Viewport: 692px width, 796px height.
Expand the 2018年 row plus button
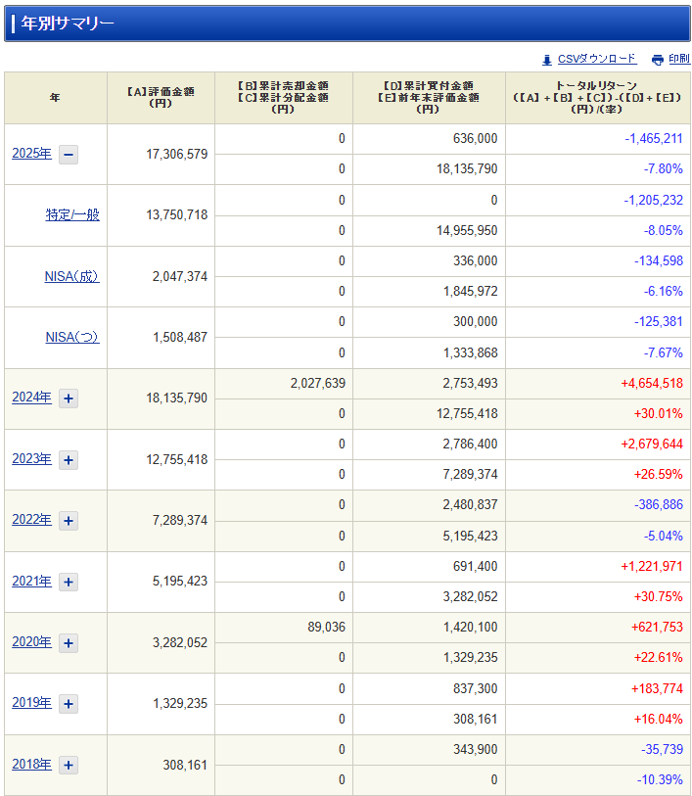pyautogui.click(x=69, y=765)
